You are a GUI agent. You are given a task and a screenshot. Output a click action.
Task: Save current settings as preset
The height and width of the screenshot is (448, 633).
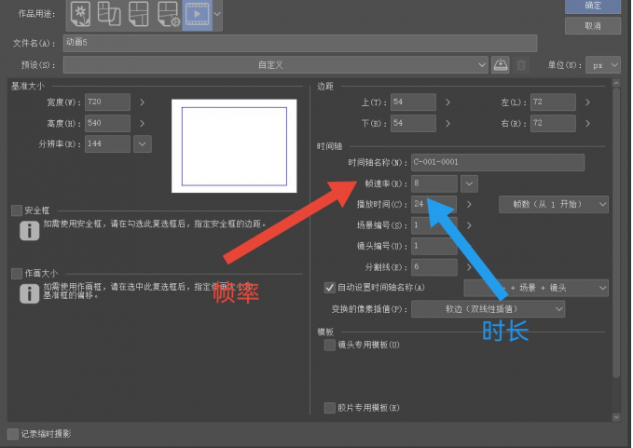pyautogui.click(x=501, y=65)
